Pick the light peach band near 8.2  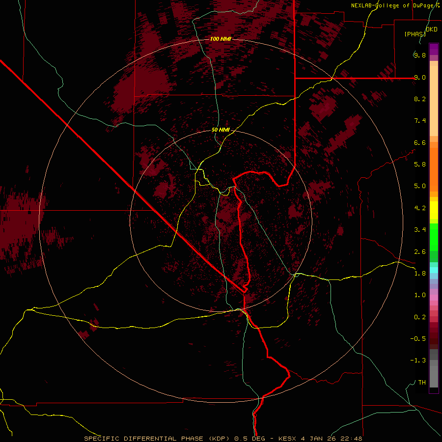tap(434, 101)
